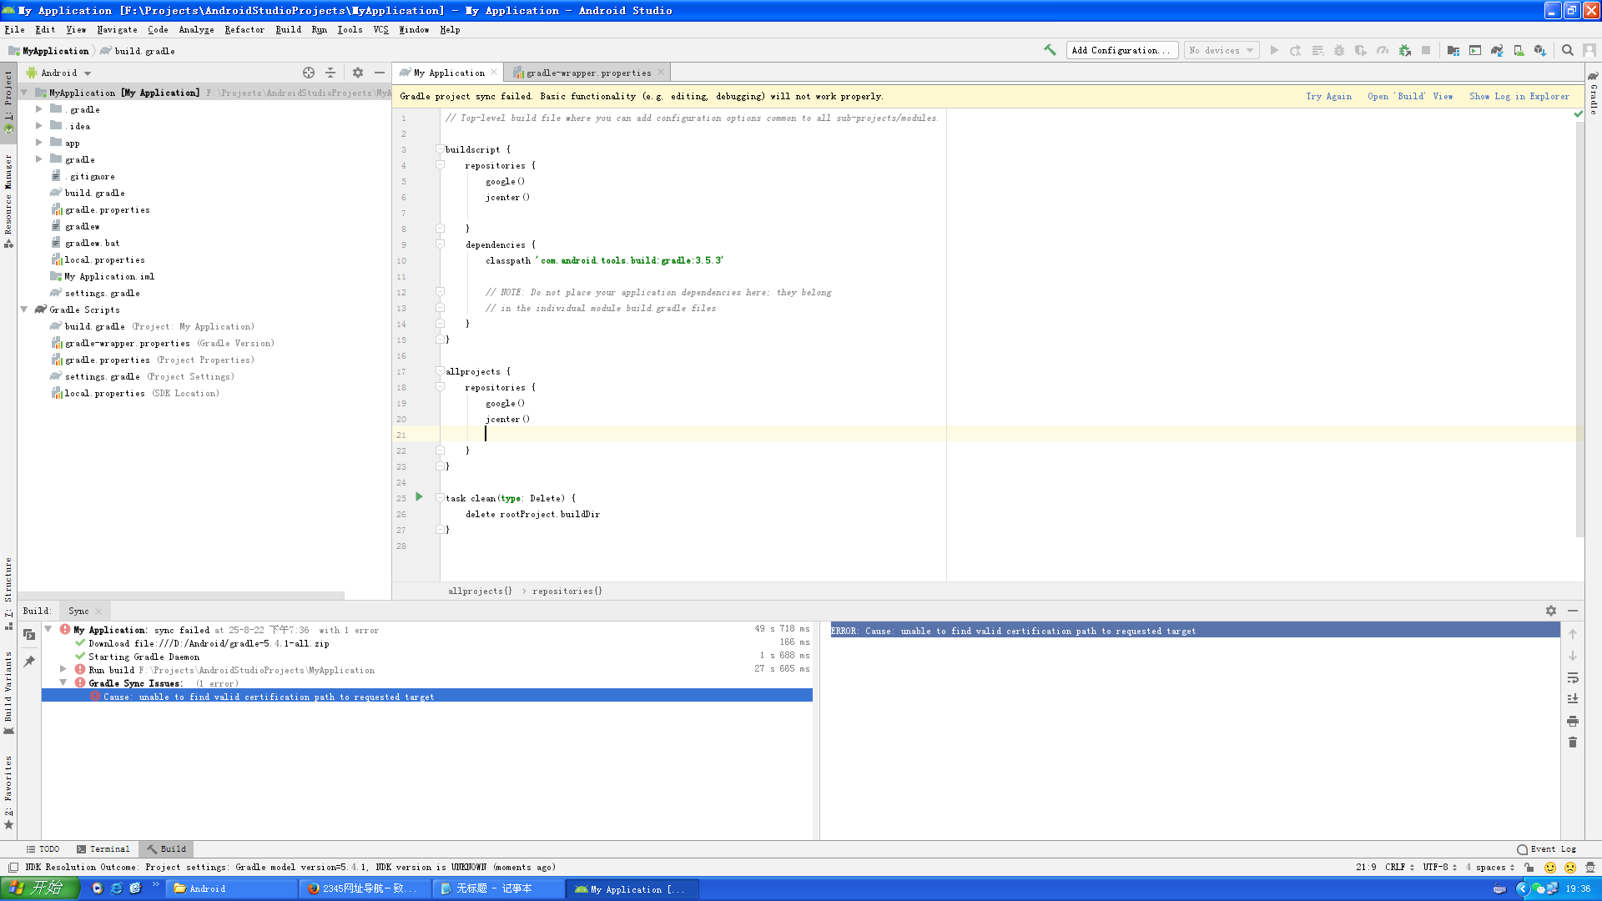Click Clear All trash icon in Build output
The height and width of the screenshot is (901, 1602).
click(1573, 742)
